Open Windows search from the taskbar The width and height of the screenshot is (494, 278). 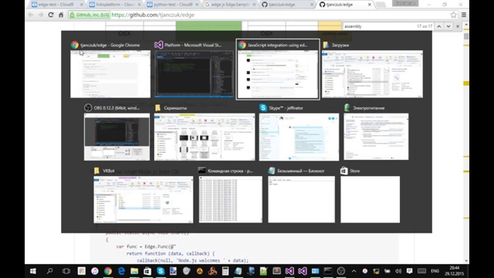[x=50, y=271]
